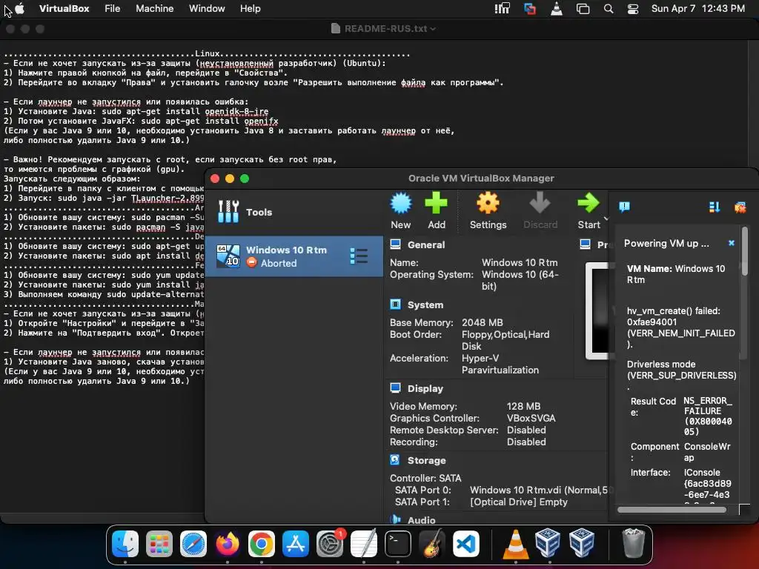Click the General section header
This screenshot has width=759, height=569.
click(426, 244)
